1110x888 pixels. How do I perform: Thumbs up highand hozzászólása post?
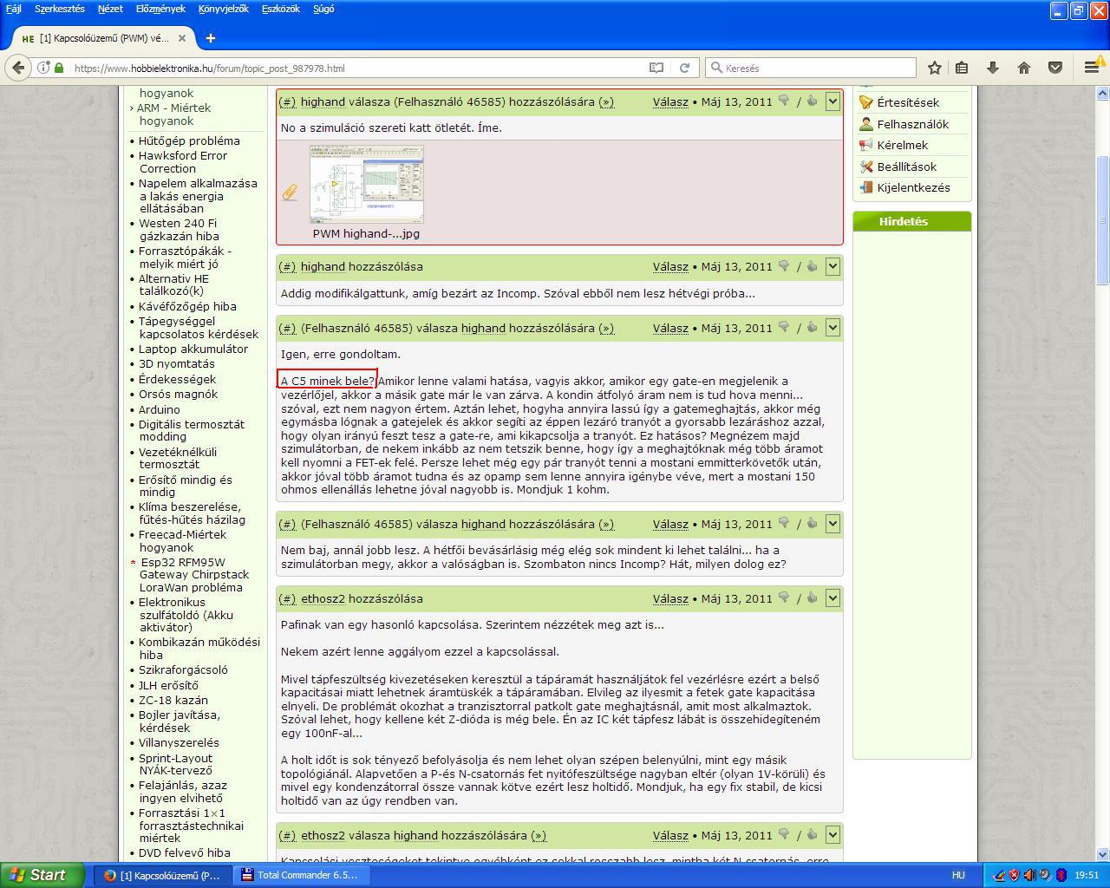click(x=813, y=265)
